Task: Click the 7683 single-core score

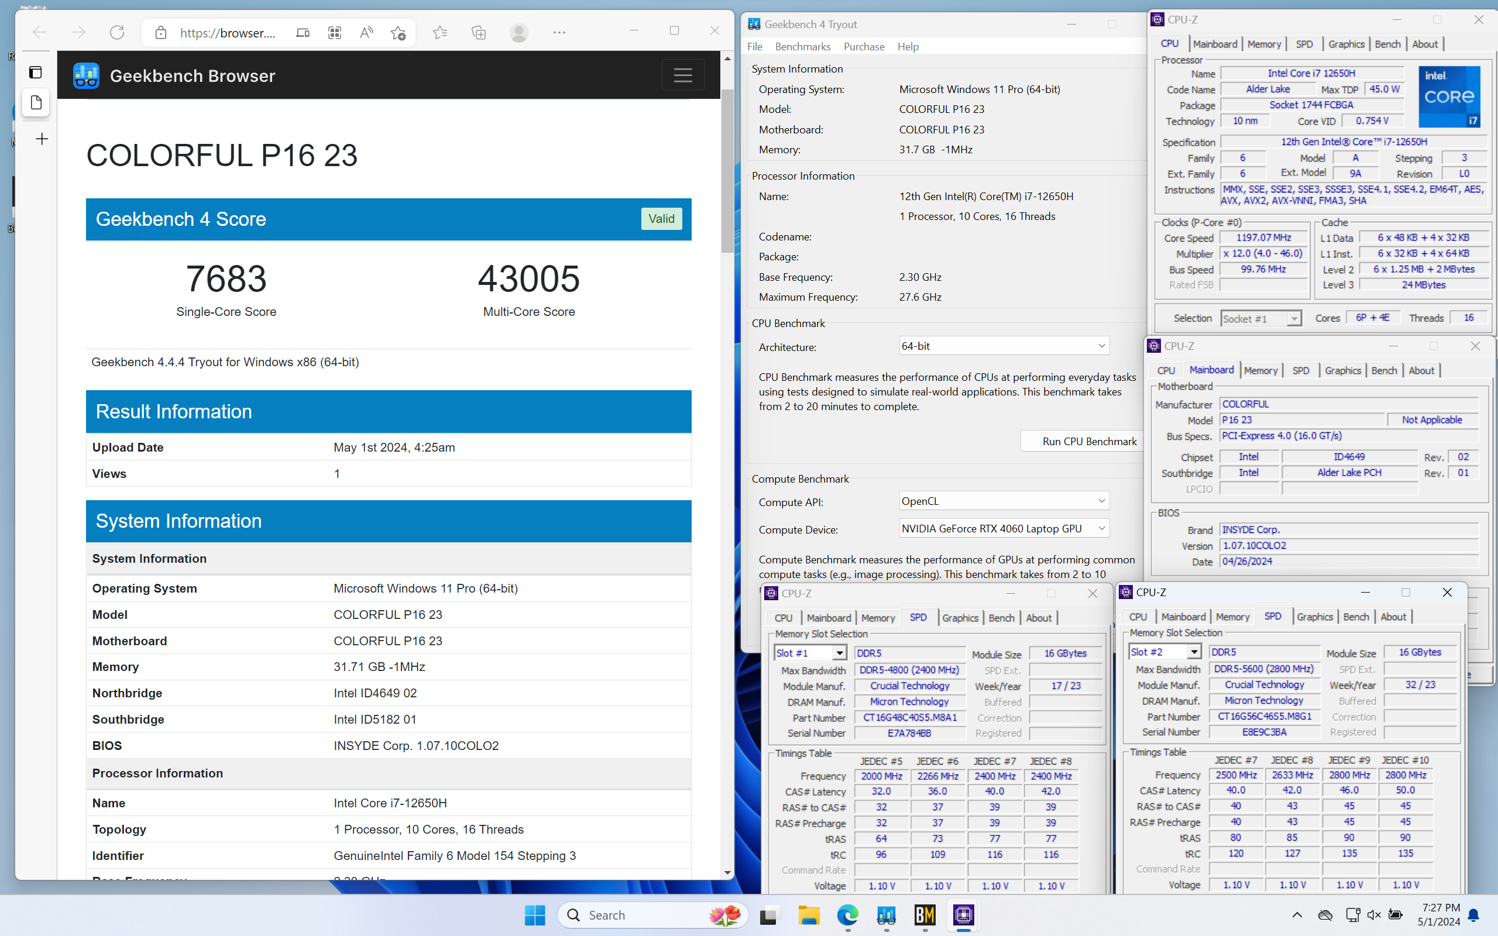Action: [x=226, y=278]
